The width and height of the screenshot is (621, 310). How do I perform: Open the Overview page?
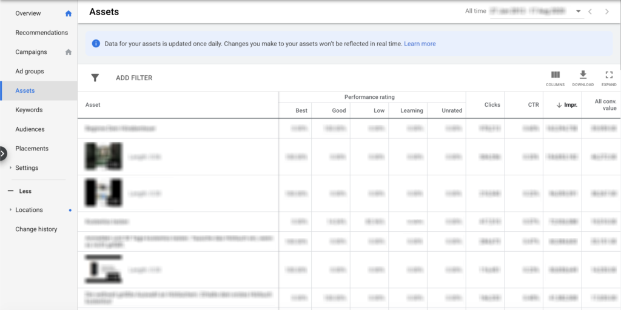28,13
